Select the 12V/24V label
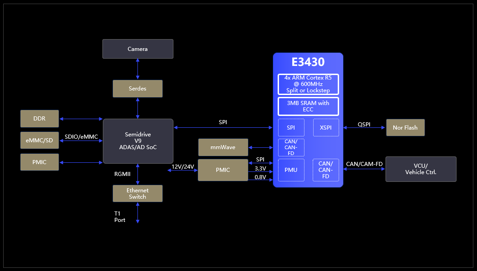 coord(183,167)
